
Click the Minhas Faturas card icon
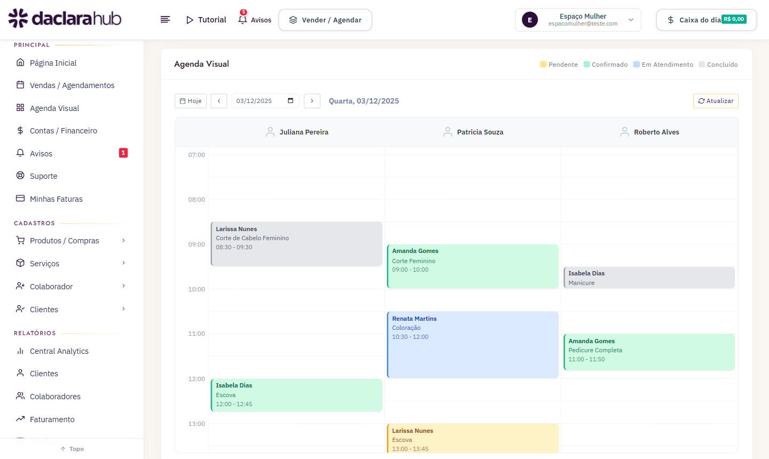pyautogui.click(x=20, y=199)
